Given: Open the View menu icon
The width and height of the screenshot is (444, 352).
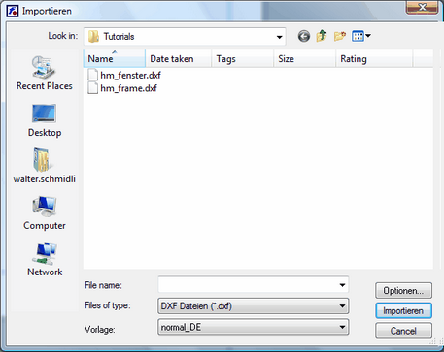Looking at the screenshot, I should [358, 36].
